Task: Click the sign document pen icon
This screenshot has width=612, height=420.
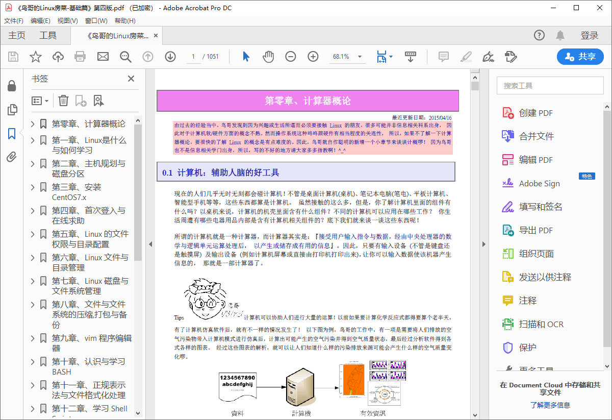Action: pyautogui.click(x=488, y=57)
